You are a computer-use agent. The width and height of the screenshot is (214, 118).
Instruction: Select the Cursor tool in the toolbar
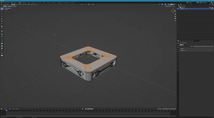point(2,11)
